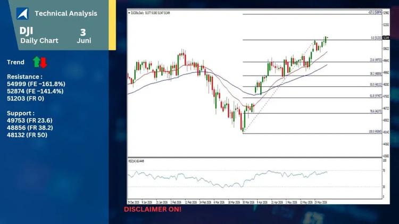
Task: Click the "21 Apr 2026" date axis label
Action: pos(277,202)
